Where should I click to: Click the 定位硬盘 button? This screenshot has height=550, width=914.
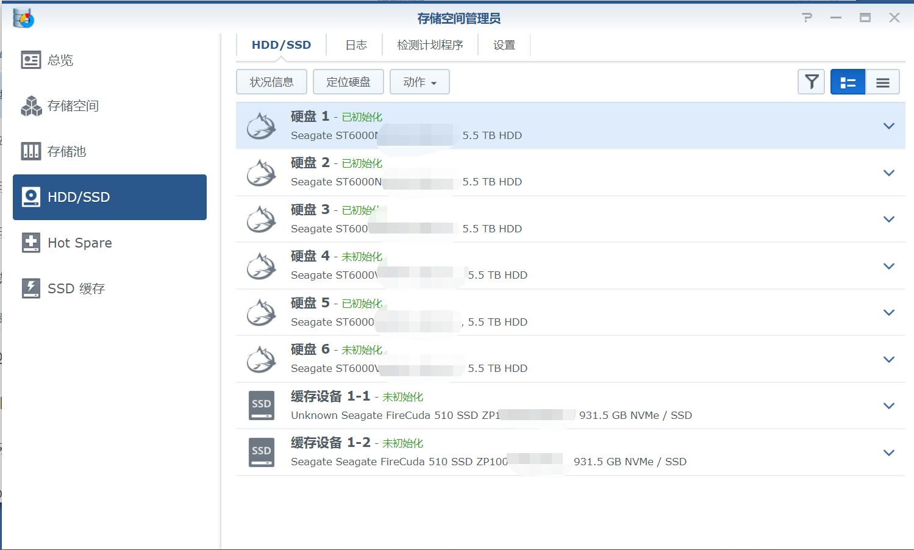point(348,81)
